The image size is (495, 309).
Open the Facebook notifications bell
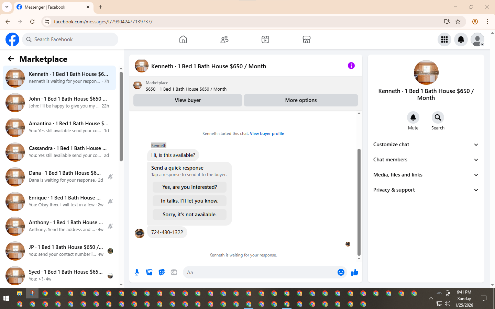461,39
